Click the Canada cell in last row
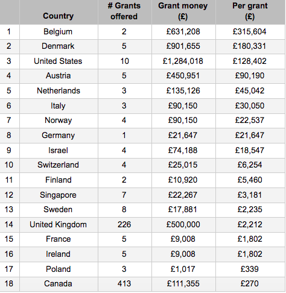The width and height of the screenshot is (286, 293). tap(59, 284)
